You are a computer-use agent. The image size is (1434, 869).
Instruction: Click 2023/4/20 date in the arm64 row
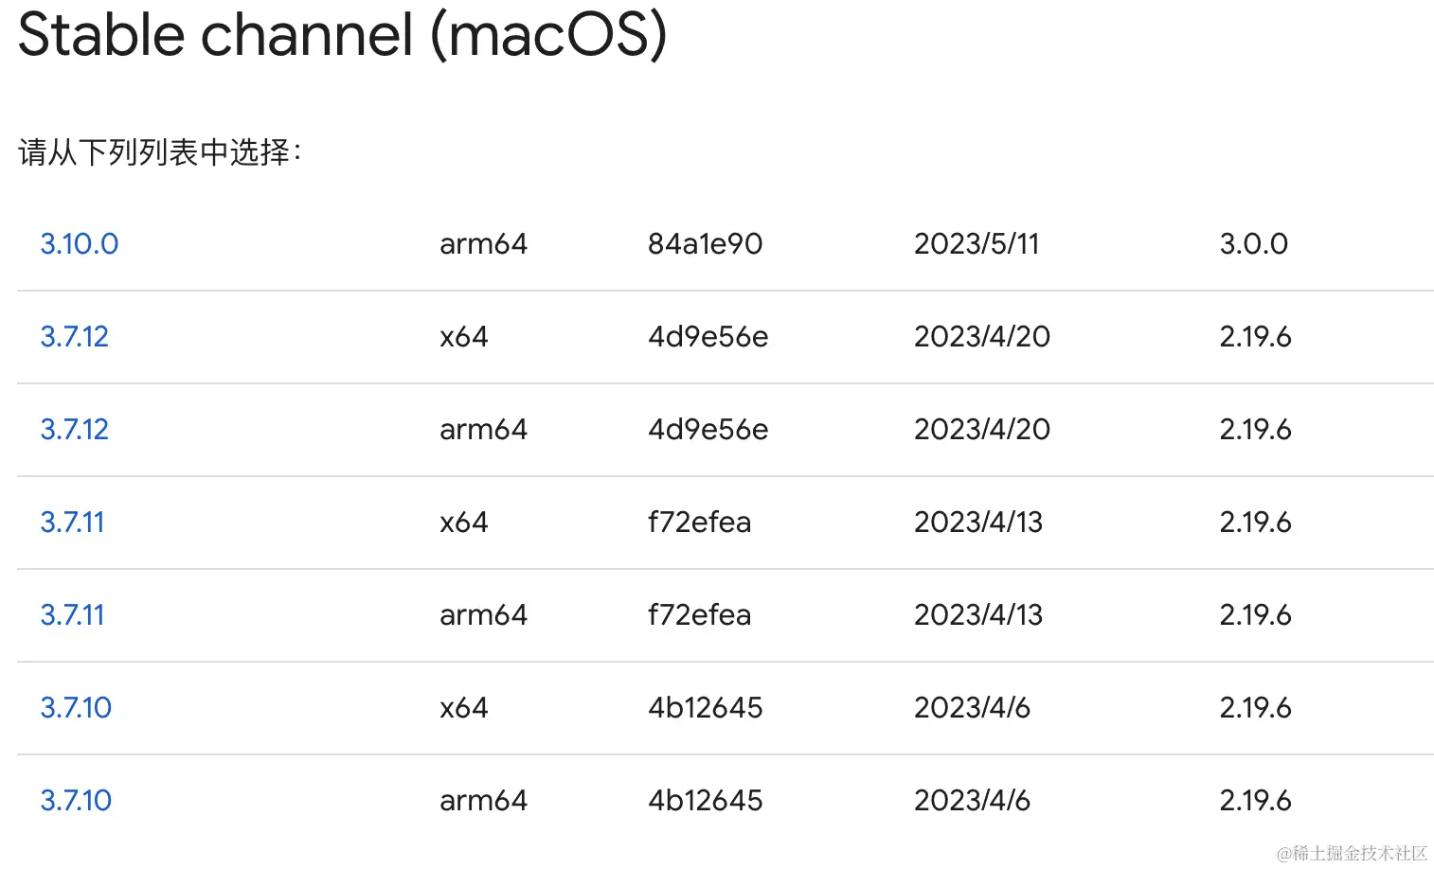[982, 430]
